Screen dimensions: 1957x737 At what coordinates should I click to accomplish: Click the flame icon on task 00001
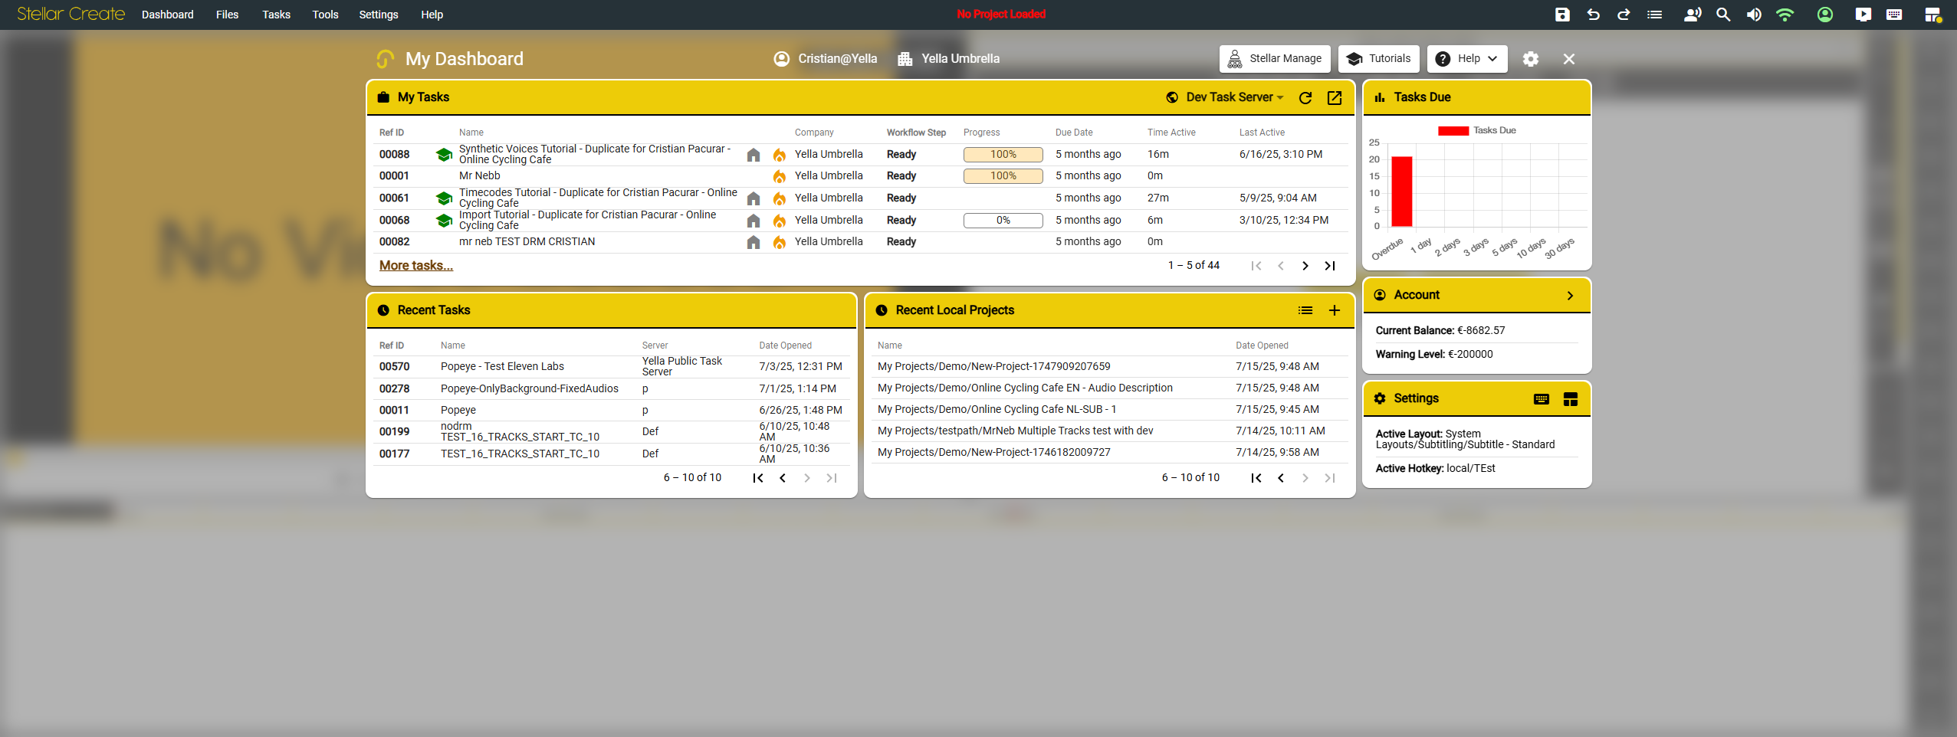click(780, 176)
